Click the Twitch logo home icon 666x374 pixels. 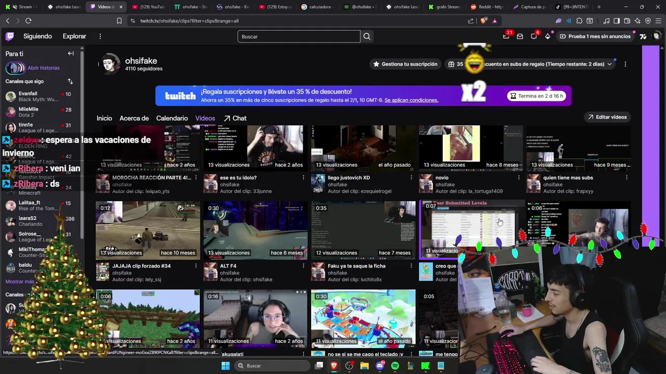[10, 36]
